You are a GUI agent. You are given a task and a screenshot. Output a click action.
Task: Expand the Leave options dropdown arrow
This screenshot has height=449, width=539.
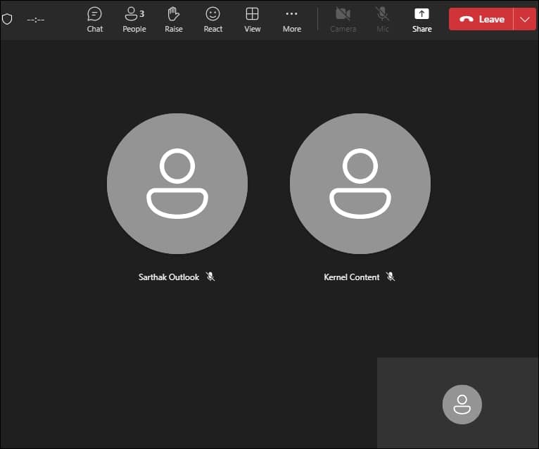point(524,19)
